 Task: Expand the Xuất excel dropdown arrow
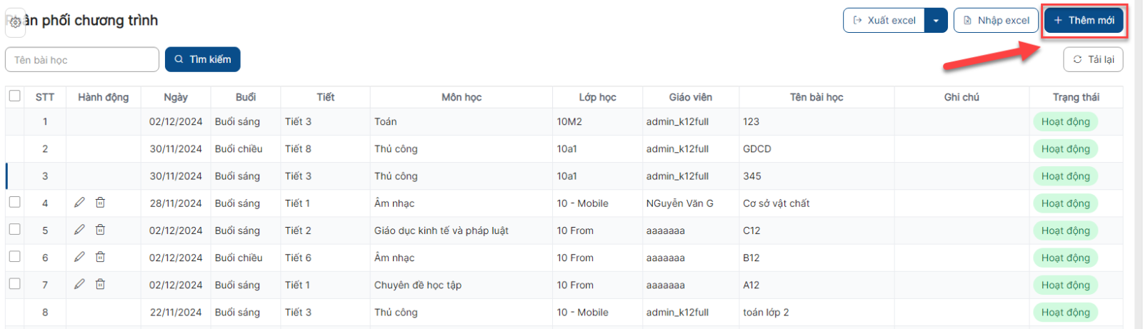point(936,21)
